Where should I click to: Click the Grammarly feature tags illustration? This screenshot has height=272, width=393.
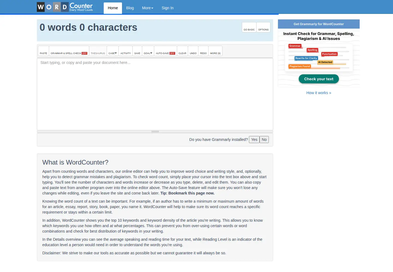(x=319, y=57)
